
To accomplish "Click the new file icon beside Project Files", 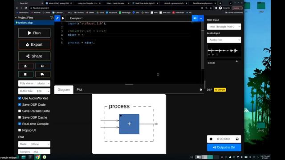I will point(52,18).
